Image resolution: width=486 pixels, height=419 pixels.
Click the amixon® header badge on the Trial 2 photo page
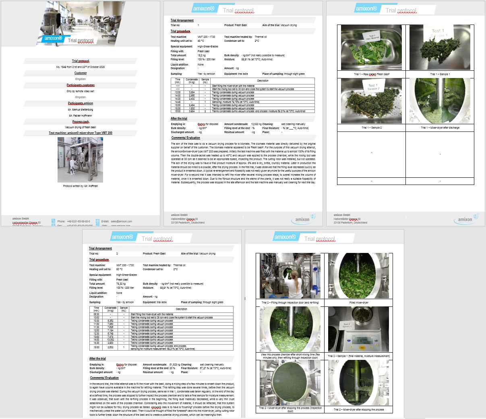[285, 237]
